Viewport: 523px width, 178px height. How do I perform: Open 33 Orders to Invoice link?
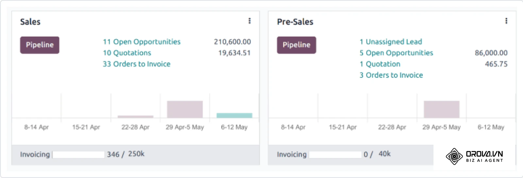(x=137, y=64)
